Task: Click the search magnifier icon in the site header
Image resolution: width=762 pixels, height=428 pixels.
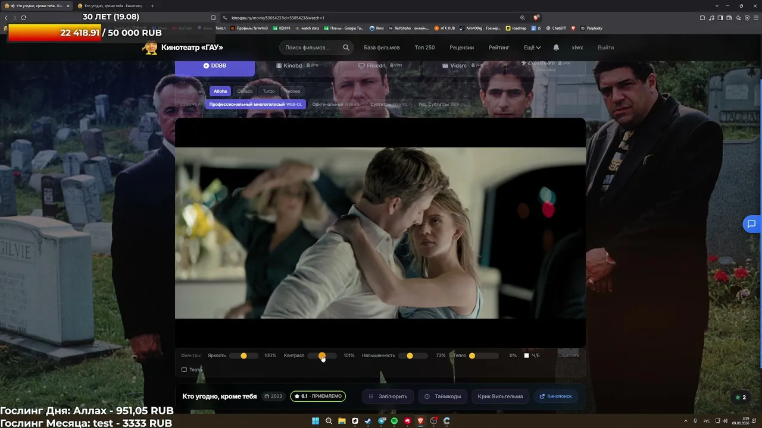Action: [x=346, y=48]
